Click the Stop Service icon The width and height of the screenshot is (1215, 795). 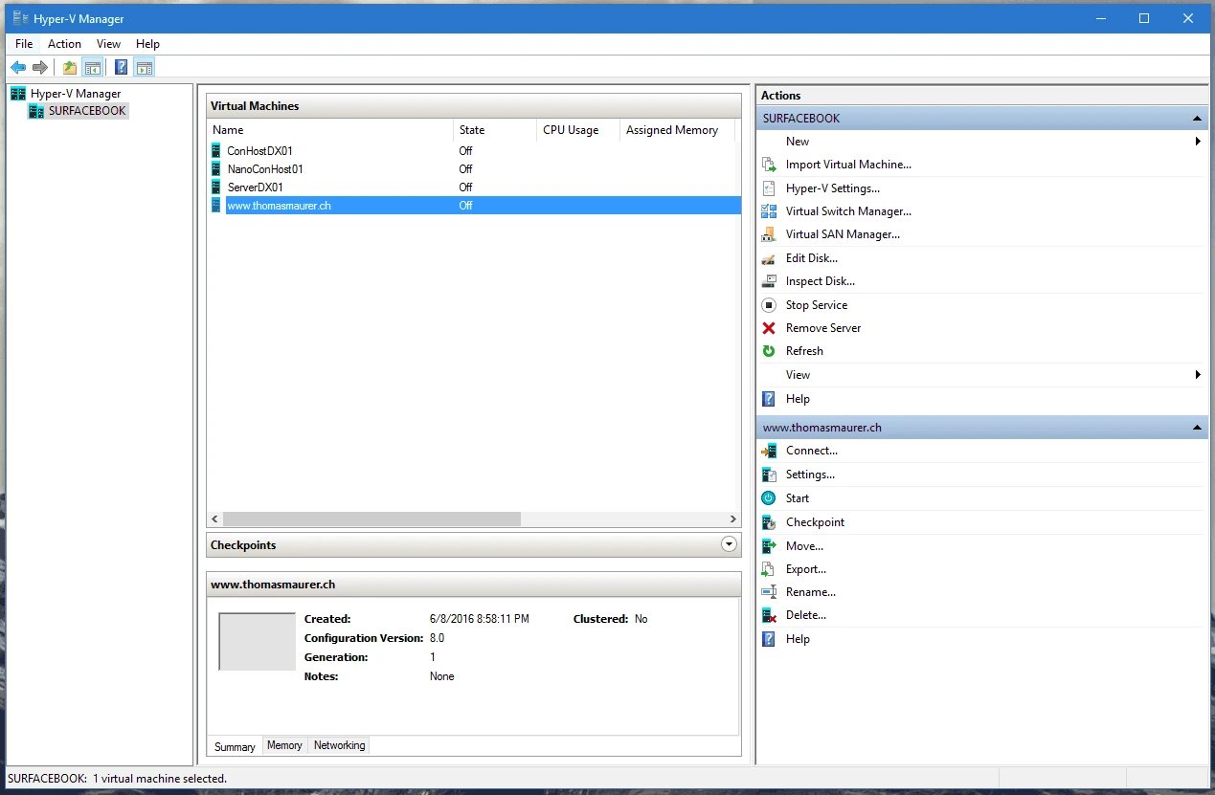769,305
